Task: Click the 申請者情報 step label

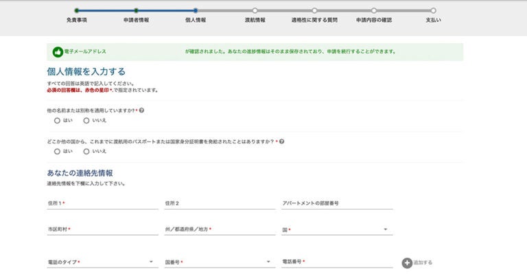Action: (136, 20)
